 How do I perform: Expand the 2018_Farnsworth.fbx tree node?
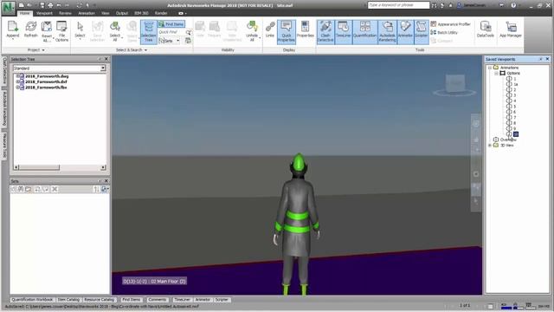tap(17, 88)
